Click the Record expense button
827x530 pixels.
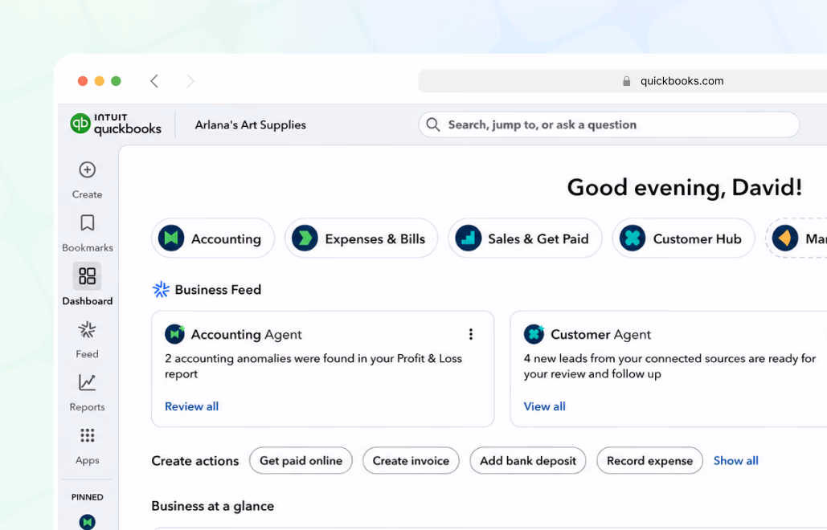649,460
